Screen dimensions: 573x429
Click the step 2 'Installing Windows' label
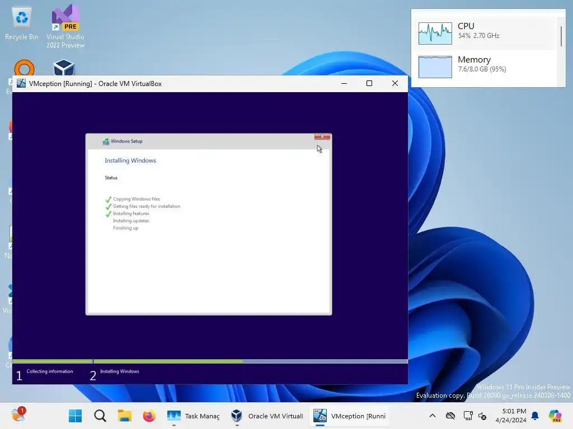(x=120, y=371)
